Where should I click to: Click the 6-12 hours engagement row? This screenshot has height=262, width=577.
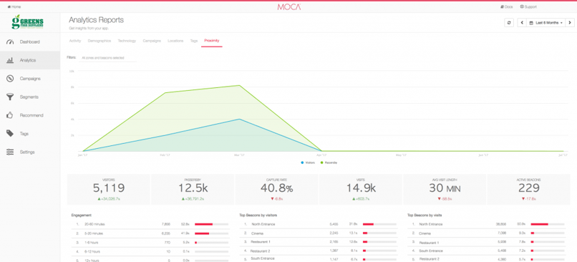150,252
